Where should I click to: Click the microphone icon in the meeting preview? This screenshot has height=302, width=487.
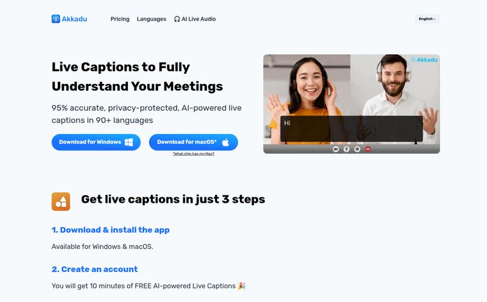tap(346, 149)
